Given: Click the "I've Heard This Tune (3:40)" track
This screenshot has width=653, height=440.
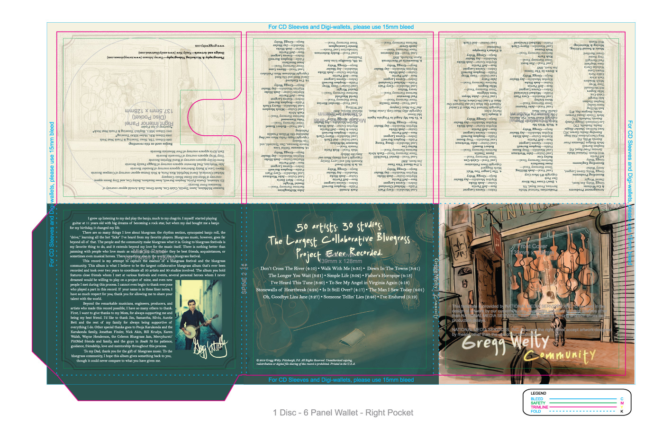Looking at the screenshot, I should point(298,282).
